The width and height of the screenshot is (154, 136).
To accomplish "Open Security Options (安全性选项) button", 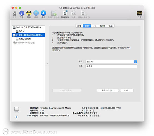I will [x=108, y=90].
